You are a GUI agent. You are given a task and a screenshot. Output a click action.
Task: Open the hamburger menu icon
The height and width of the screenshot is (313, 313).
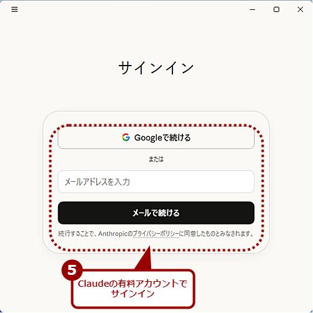click(14, 9)
